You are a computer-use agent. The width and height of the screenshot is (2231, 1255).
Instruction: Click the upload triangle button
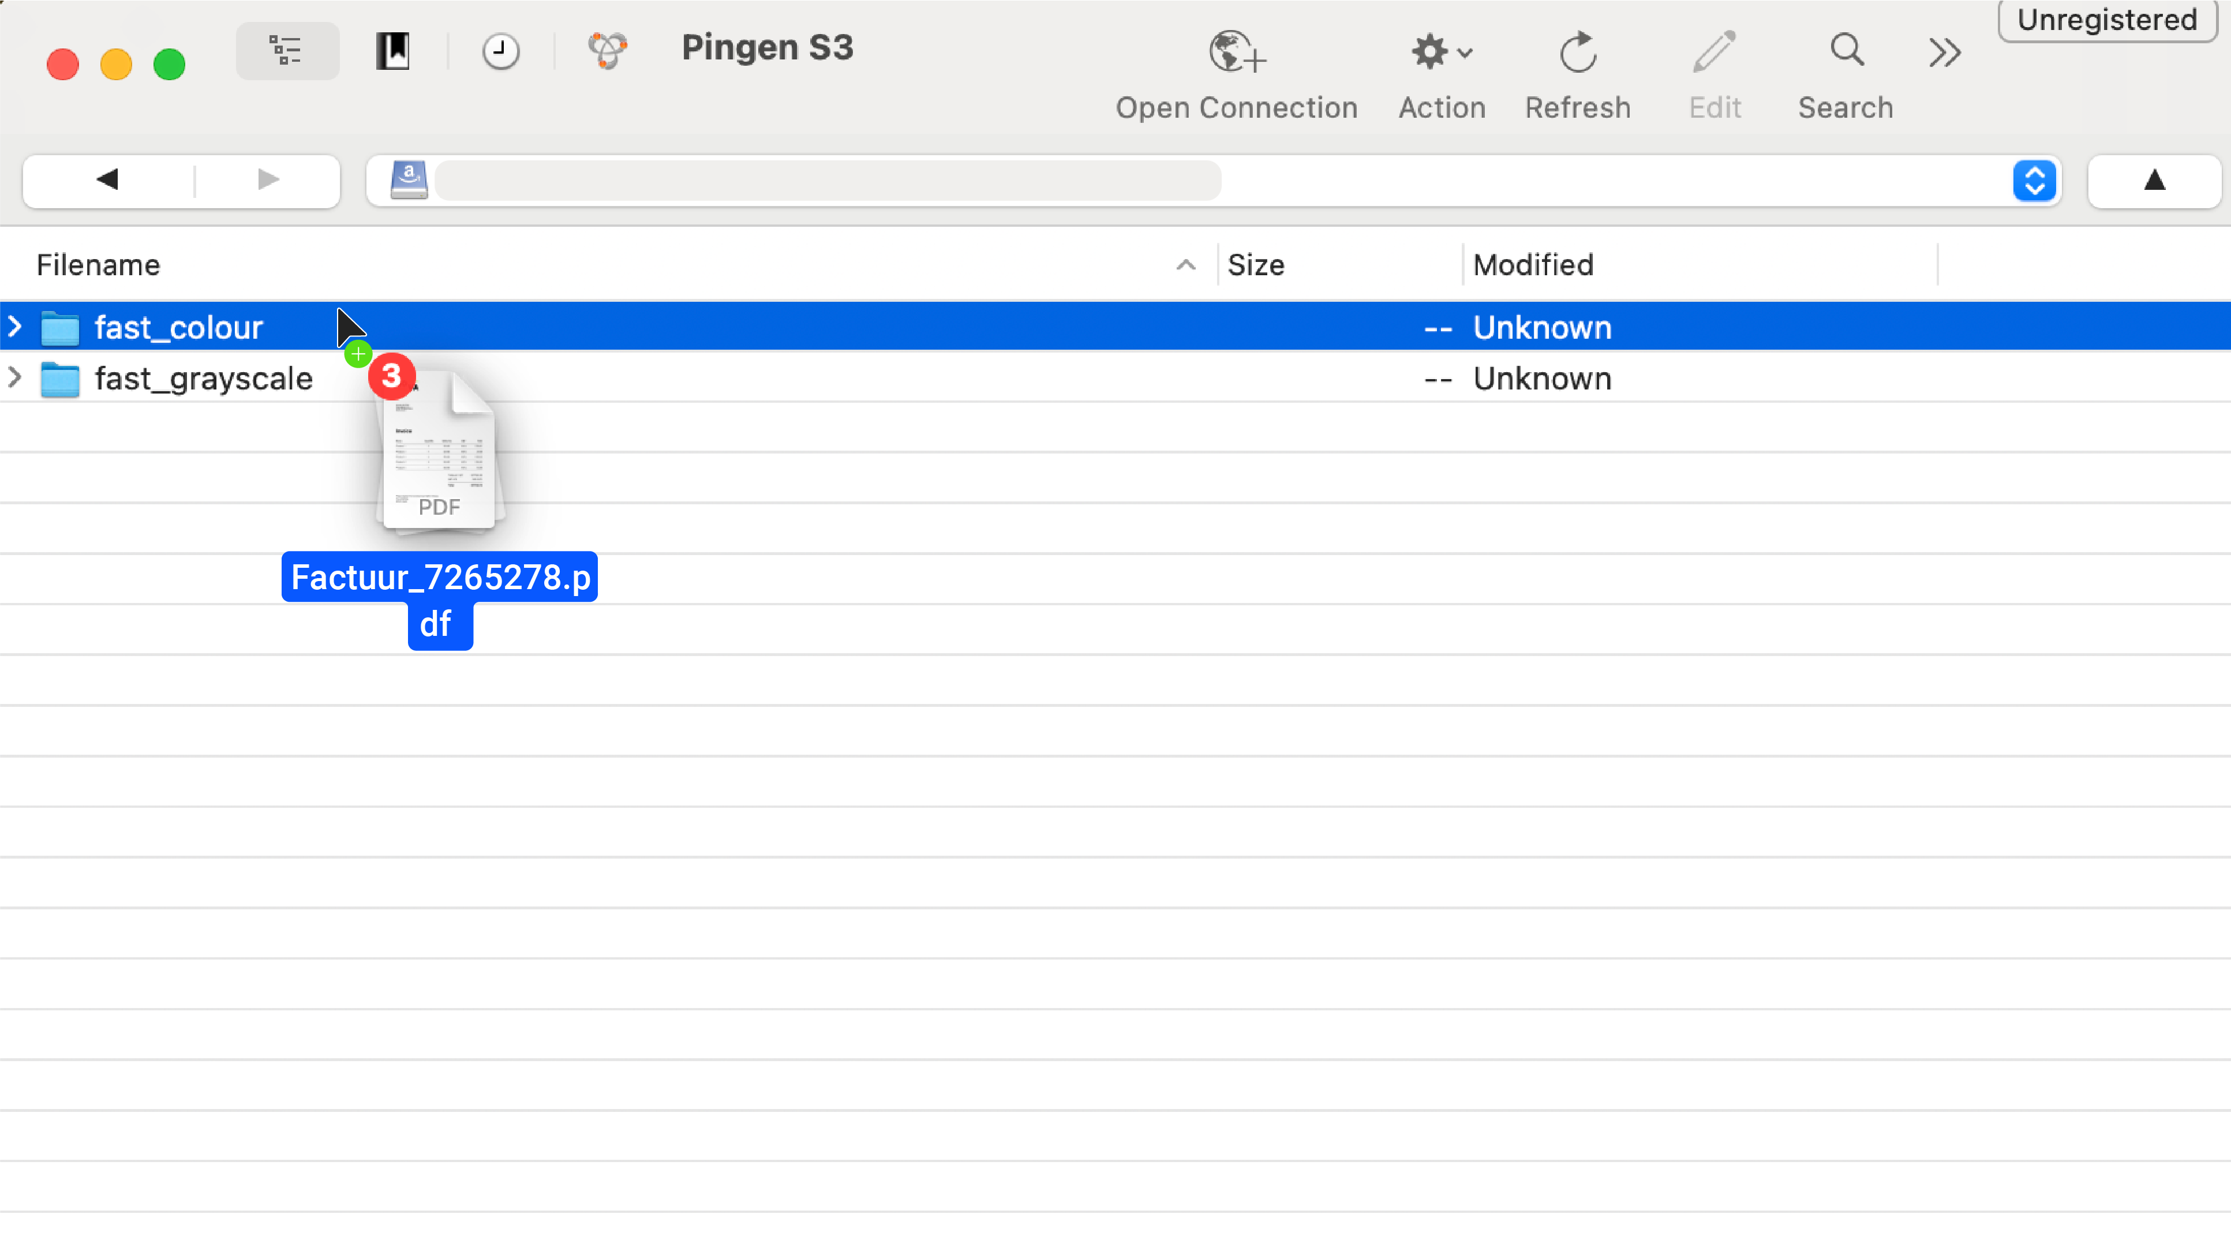[x=2154, y=181]
